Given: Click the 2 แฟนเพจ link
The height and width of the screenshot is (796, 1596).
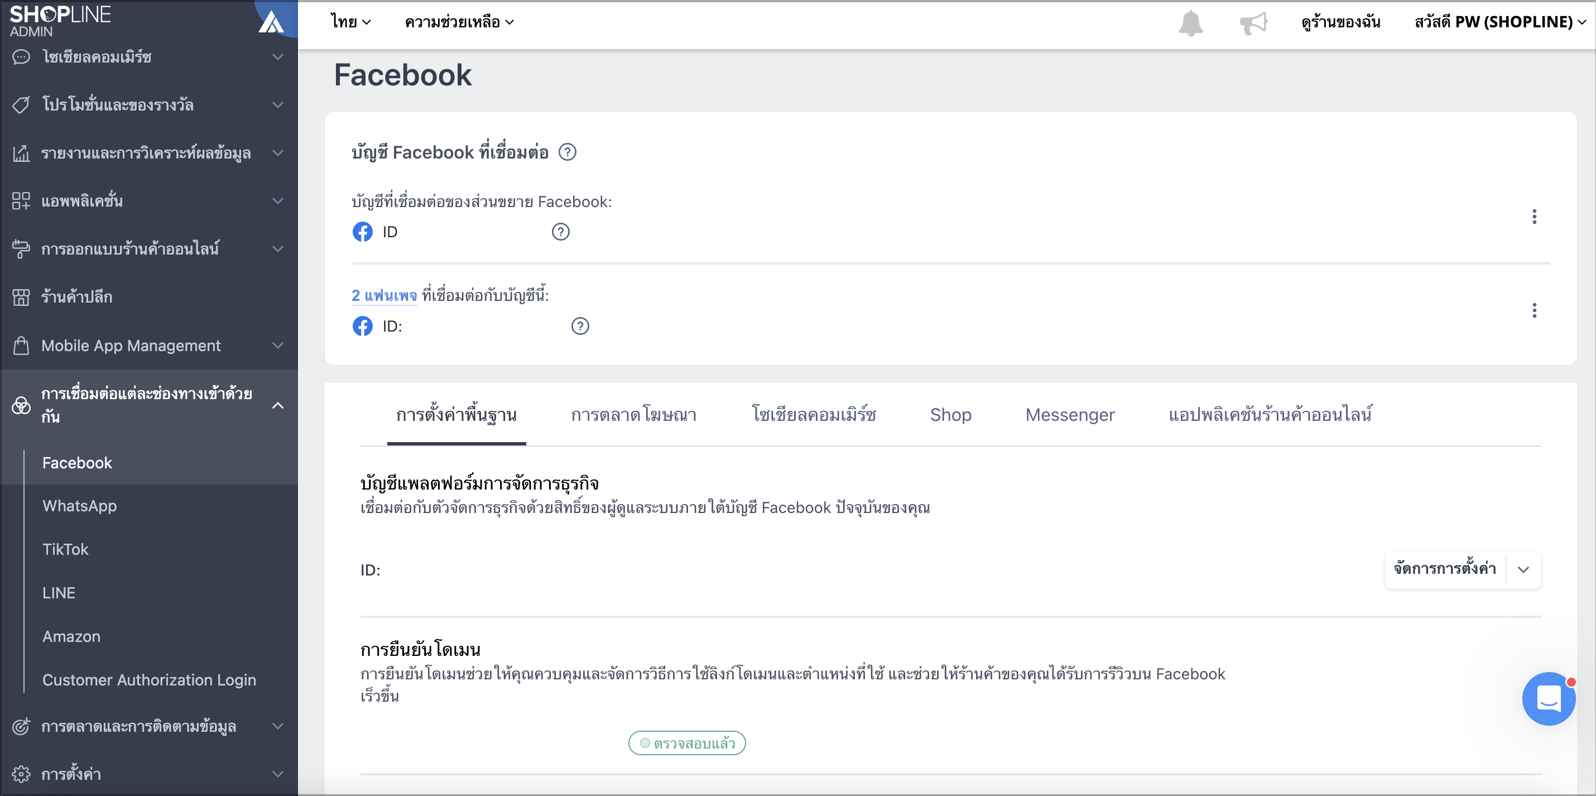Looking at the screenshot, I should click(x=384, y=296).
